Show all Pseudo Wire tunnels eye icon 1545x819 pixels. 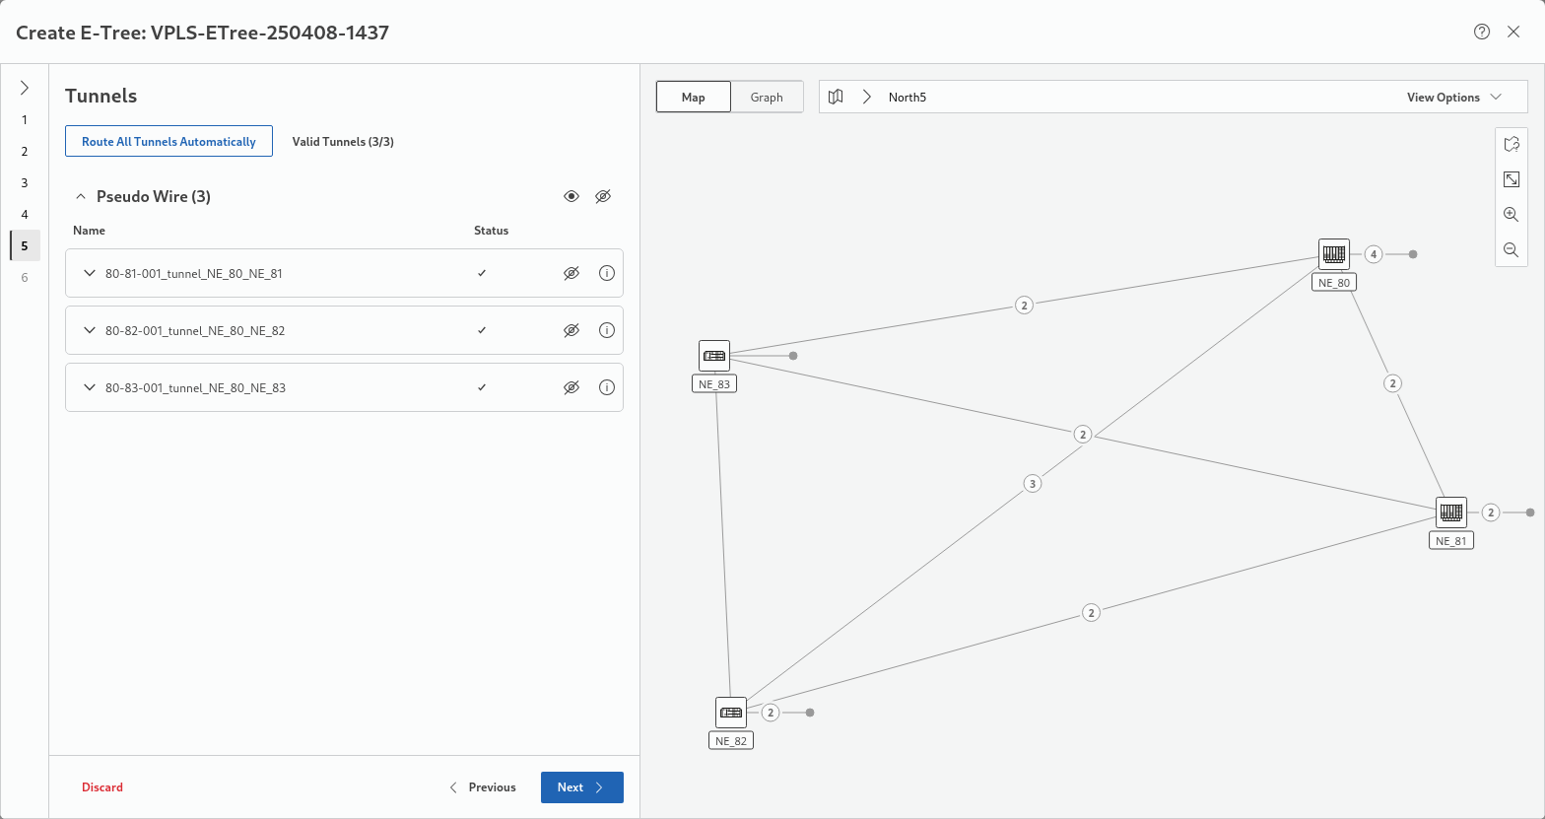(x=571, y=196)
